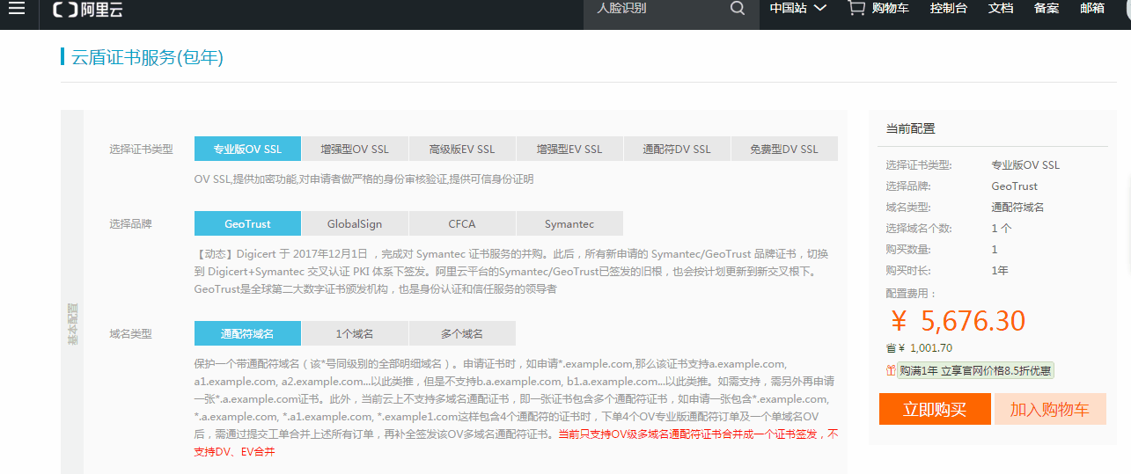Open 文档 in the top bar

coord(1001,8)
